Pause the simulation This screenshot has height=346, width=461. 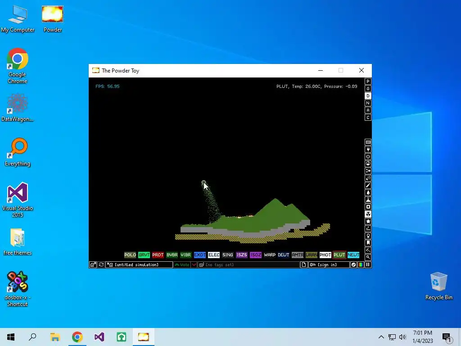368,265
